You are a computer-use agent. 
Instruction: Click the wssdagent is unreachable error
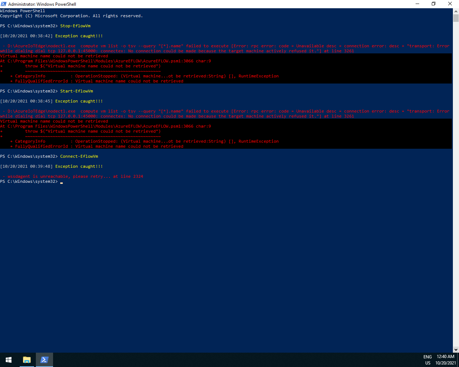(x=73, y=176)
